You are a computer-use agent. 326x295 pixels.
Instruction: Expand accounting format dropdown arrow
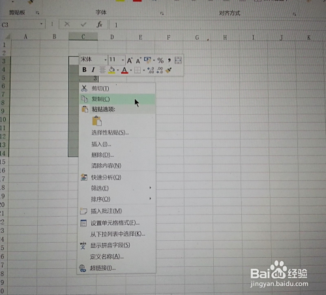[154, 60]
